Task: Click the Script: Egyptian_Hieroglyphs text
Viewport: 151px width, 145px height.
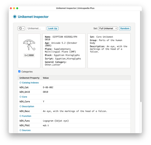Action: (63, 59)
